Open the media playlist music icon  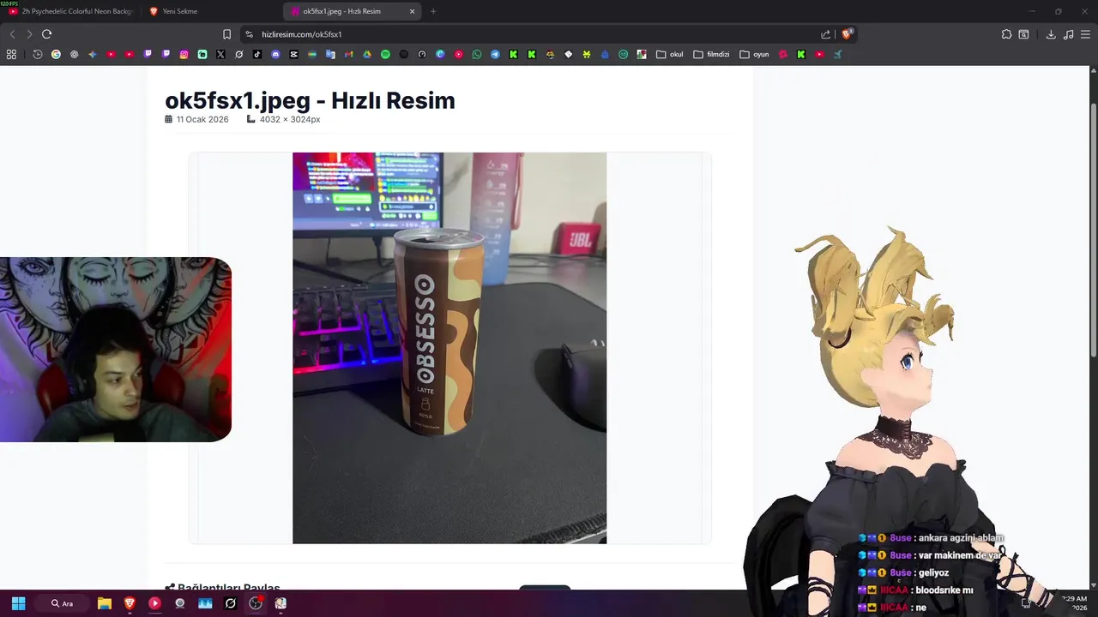pos(1068,34)
